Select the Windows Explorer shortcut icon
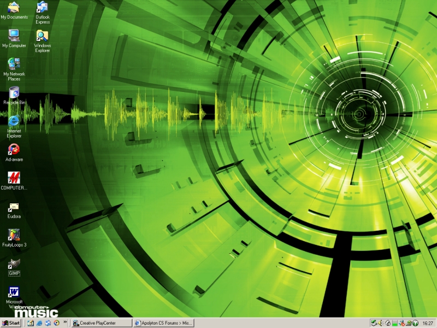This screenshot has width=437, height=328. [42, 36]
